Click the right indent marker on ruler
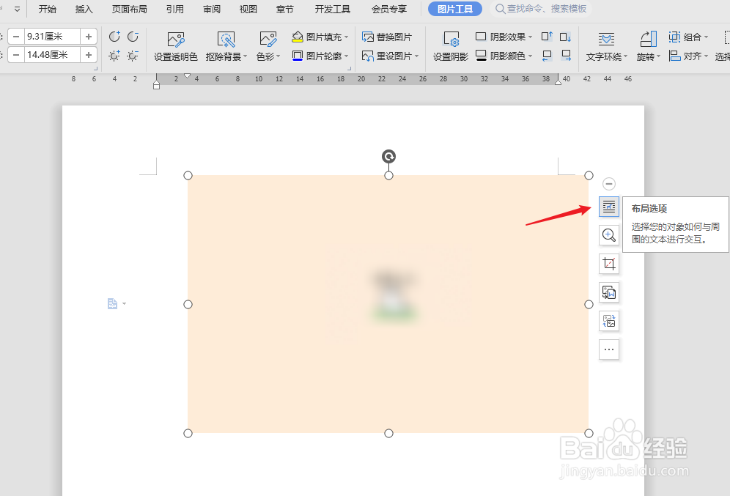The height and width of the screenshot is (496, 730). [558, 82]
